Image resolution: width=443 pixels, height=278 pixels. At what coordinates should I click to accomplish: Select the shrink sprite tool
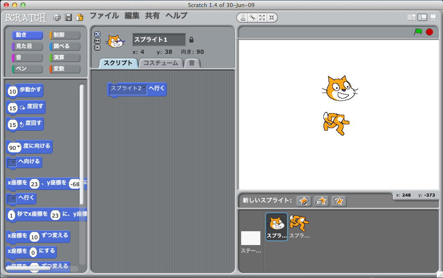point(272,18)
